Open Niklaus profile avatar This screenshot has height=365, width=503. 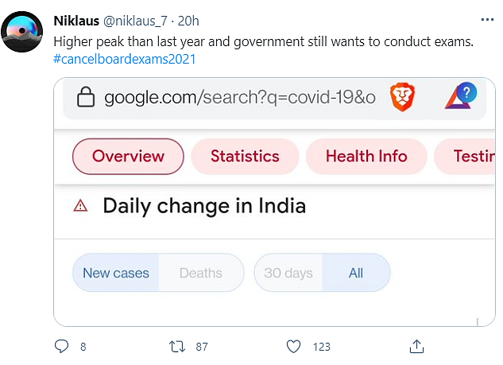(21, 32)
